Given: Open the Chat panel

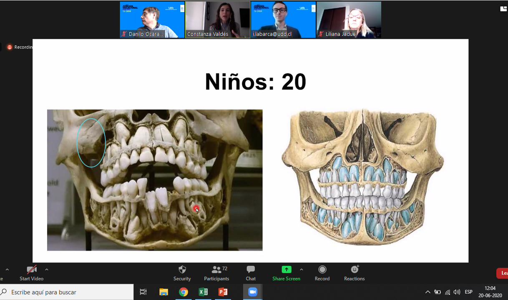Looking at the screenshot, I should point(251,273).
